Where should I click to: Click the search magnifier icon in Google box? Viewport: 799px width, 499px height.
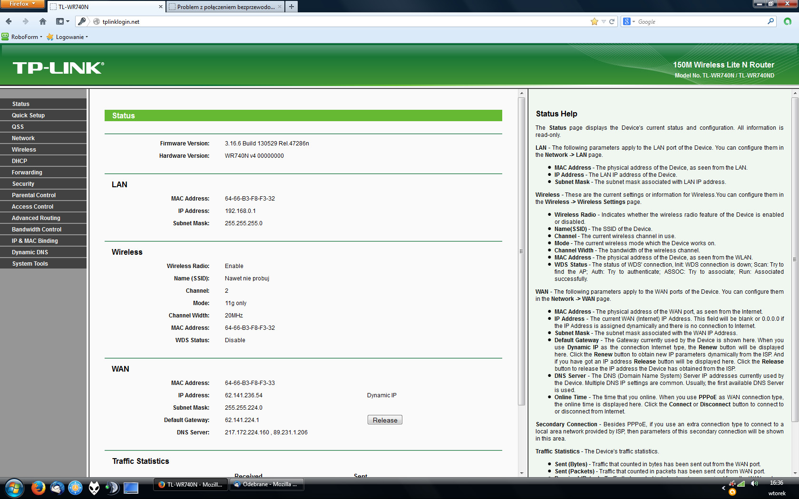click(770, 21)
